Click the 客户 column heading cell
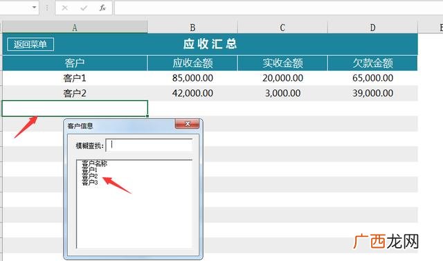Screen dimensions: 443x261 [75, 63]
